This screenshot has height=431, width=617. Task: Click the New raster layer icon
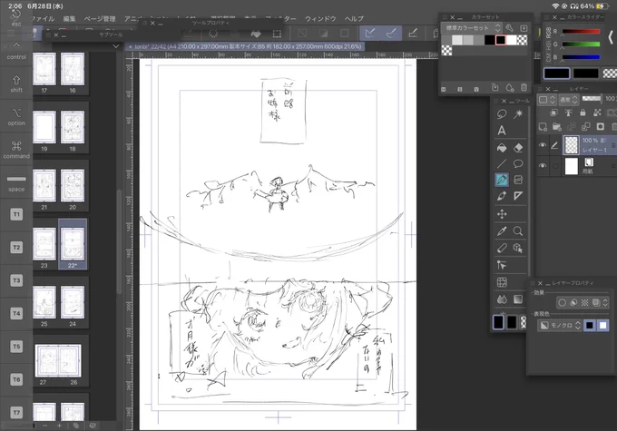pos(543,127)
